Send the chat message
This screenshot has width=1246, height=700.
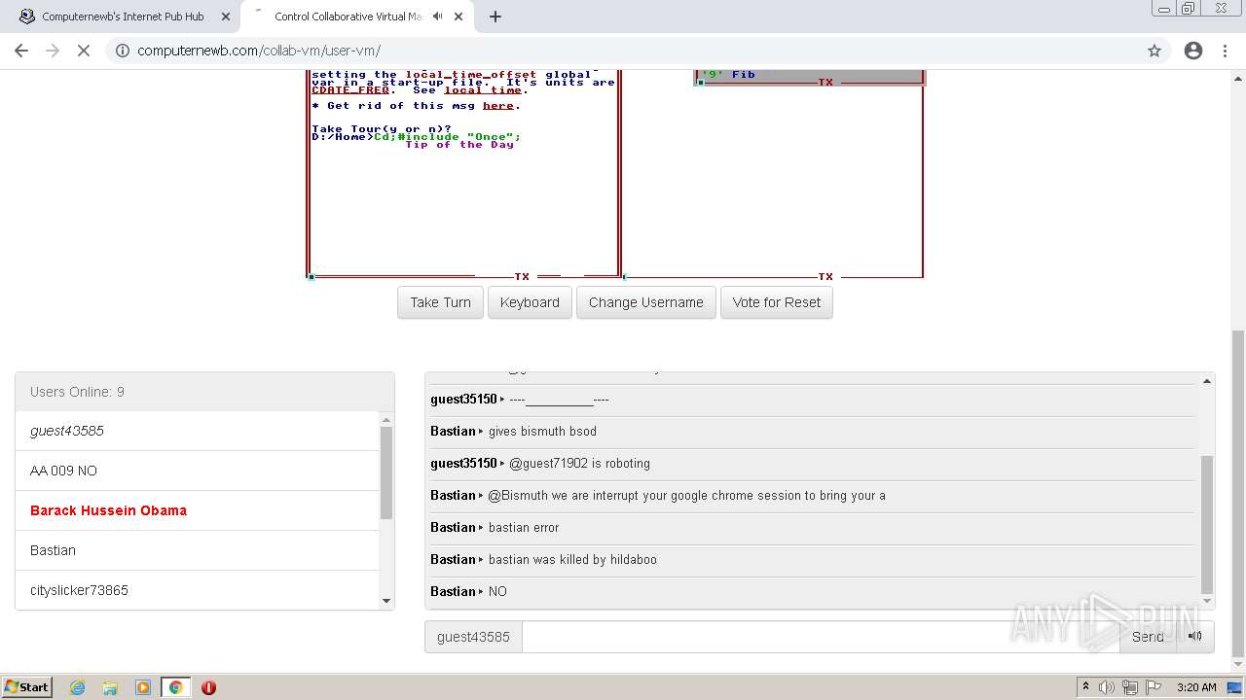point(1148,637)
